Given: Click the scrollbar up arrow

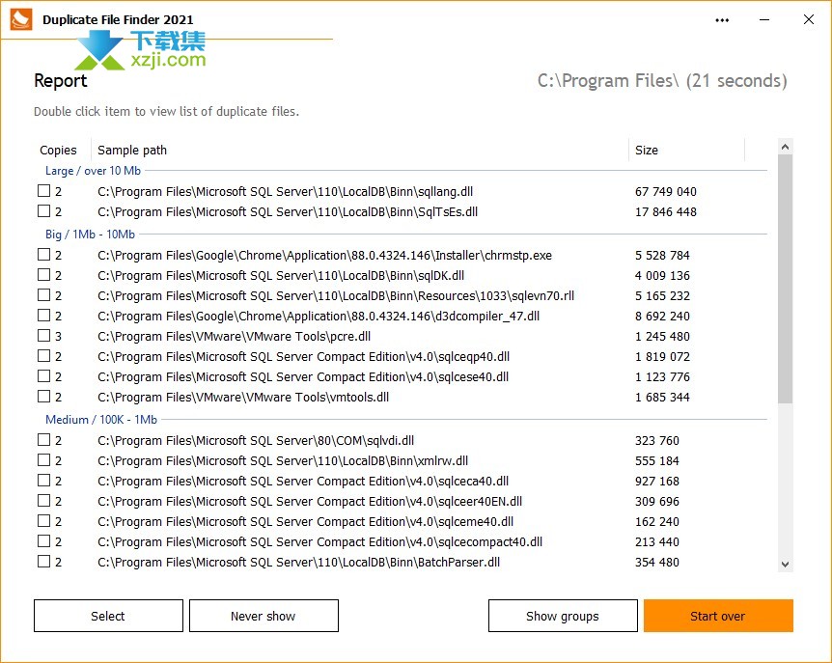Looking at the screenshot, I should click(x=786, y=147).
